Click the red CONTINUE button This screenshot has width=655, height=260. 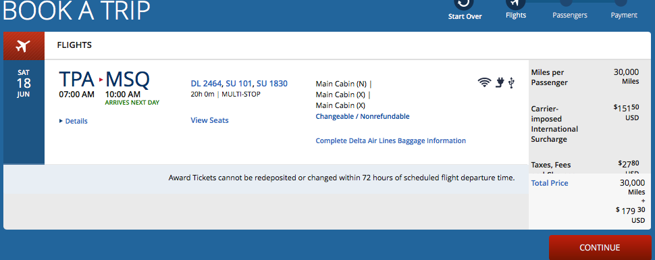click(x=600, y=247)
